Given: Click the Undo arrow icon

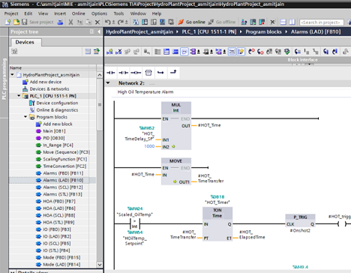Looking at the screenshot, I should (x=107, y=22).
